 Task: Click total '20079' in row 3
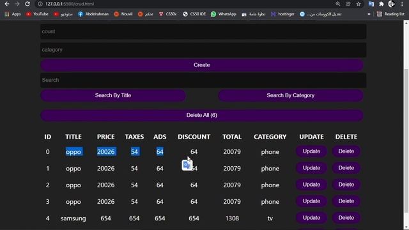[232, 202]
